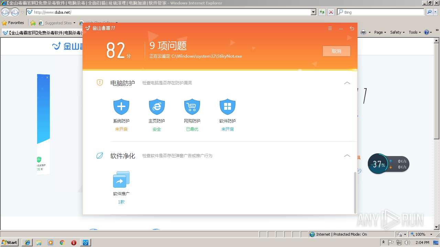Collapse the 软件净化 section chevron
The image size is (440, 247).
coord(347,156)
